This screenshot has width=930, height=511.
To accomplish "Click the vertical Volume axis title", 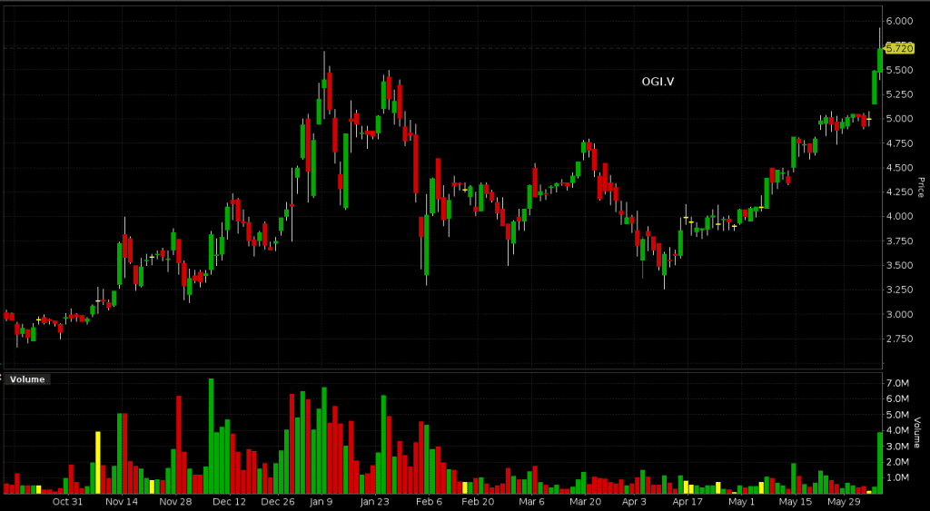I will pyautogui.click(x=917, y=431).
